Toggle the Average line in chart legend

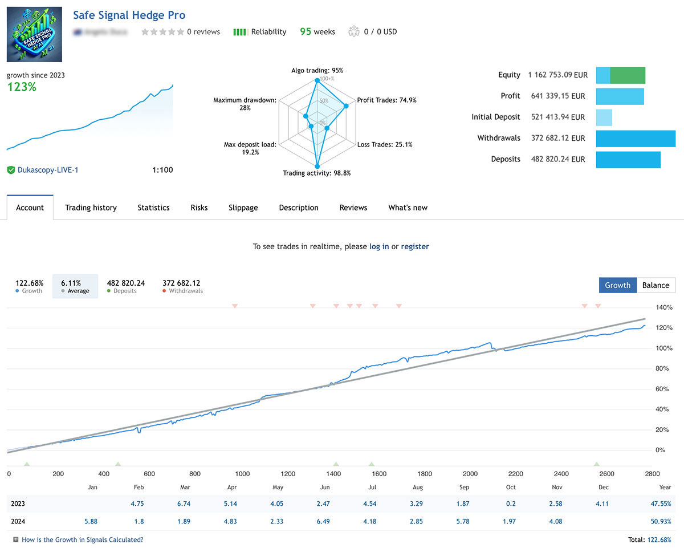(75, 287)
